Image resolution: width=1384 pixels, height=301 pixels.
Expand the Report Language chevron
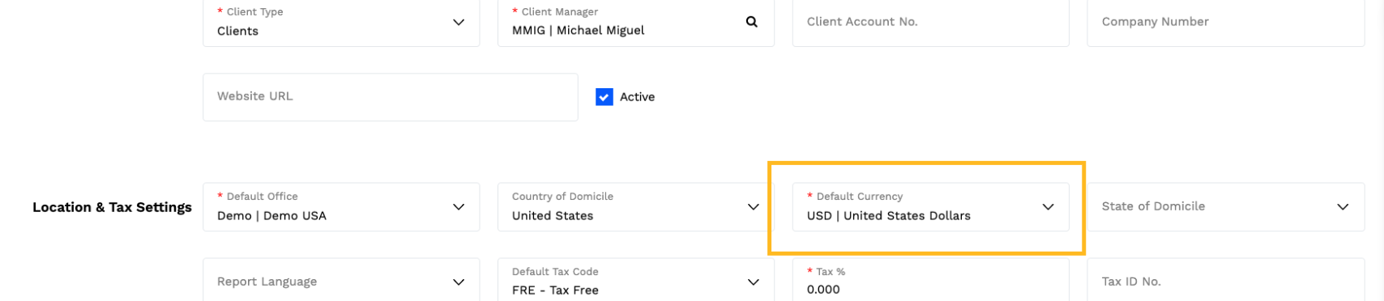click(459, 282)
